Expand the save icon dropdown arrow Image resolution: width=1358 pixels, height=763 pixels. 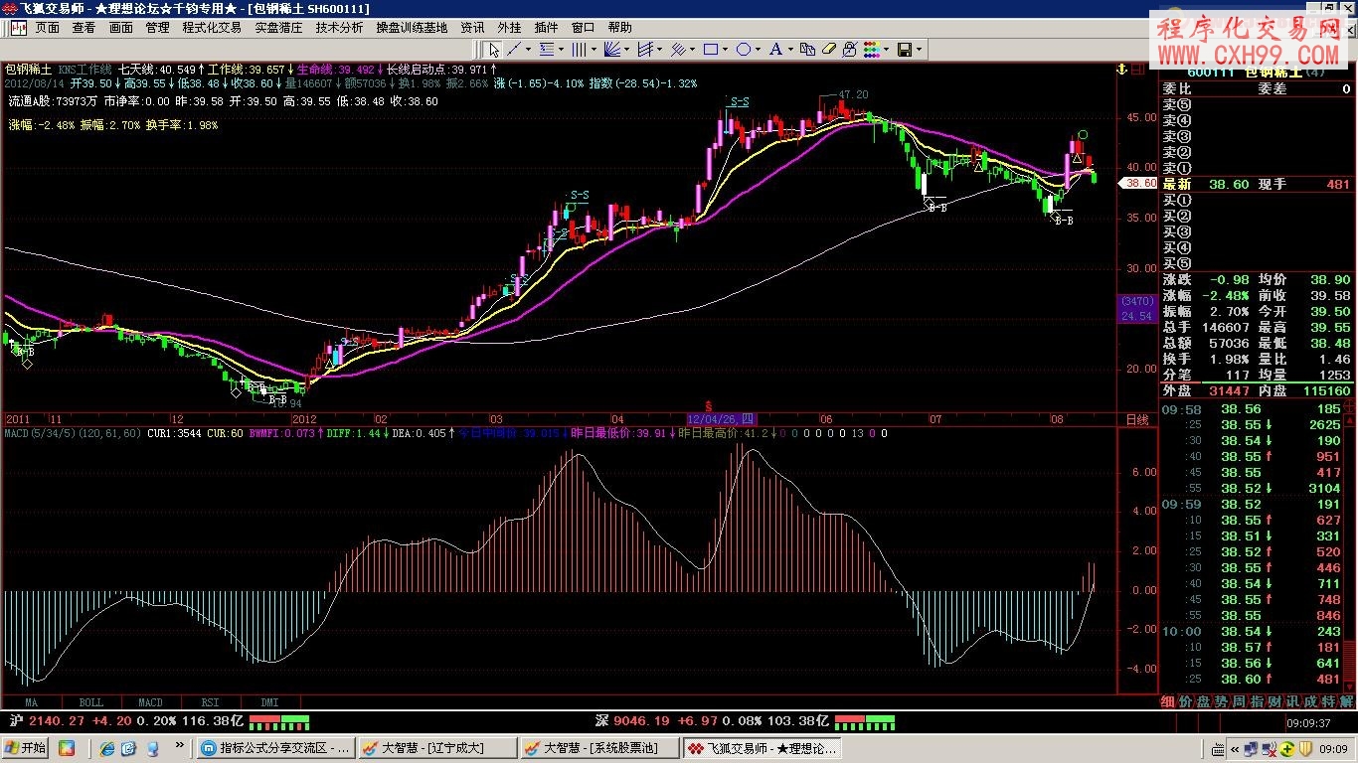pyautogui.click(x=919, y=49)
